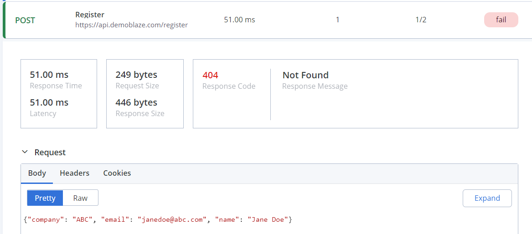
Task: Switch to the Headers tab
Action: tap(75, 173)
